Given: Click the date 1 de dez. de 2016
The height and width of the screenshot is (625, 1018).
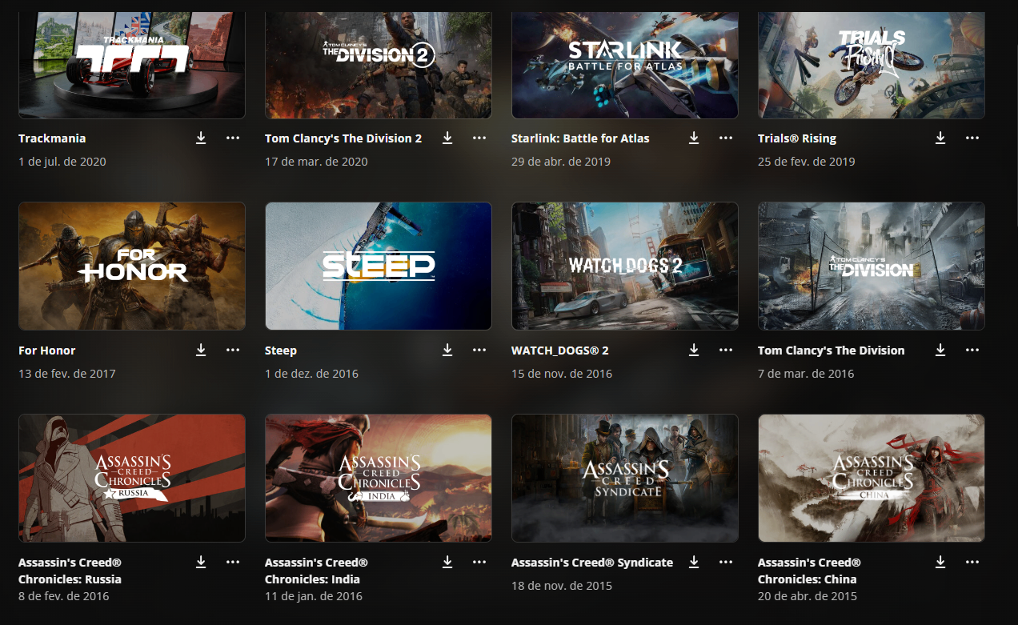Looking at the screenshot, I should click(311, 374).
